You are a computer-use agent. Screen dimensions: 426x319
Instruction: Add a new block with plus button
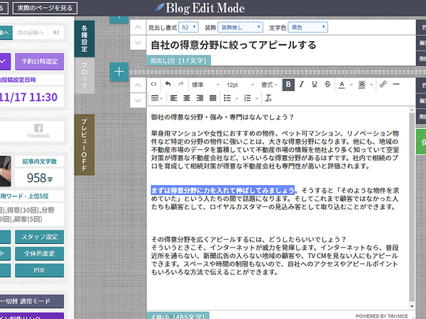119,72
